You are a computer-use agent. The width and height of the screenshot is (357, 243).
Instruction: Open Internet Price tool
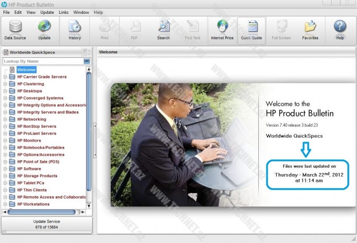[x=222, y=30]
